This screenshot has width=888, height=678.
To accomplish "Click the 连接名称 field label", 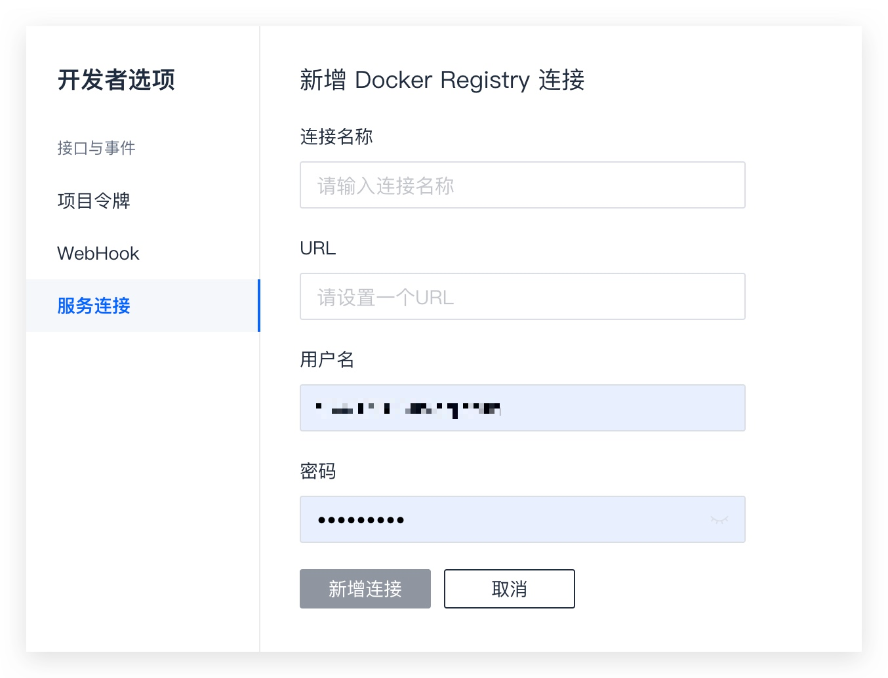I will tap(336, 136).
